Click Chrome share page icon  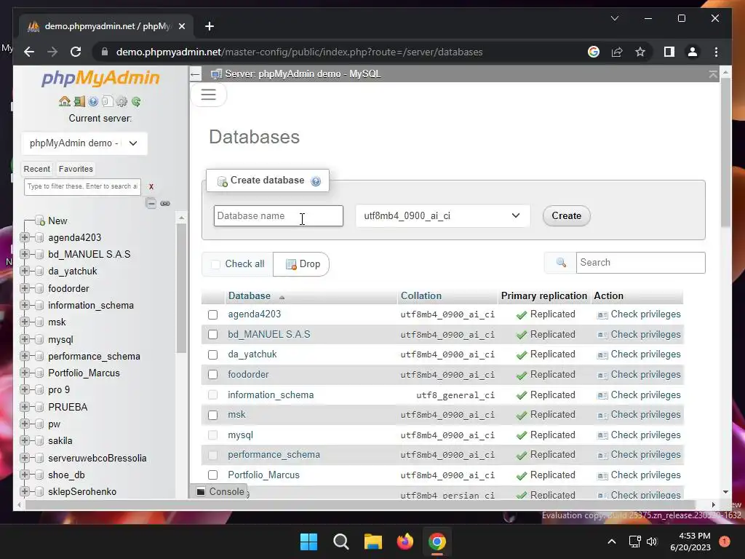(617, 52)
